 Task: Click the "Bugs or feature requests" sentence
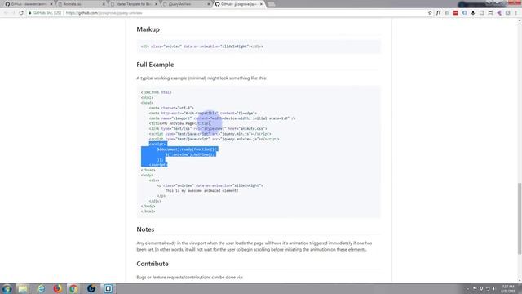pyautogui.click(x=190, y=278)
